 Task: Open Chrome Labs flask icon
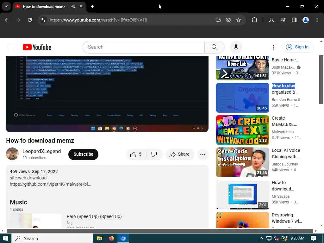(x=271, y=20)
